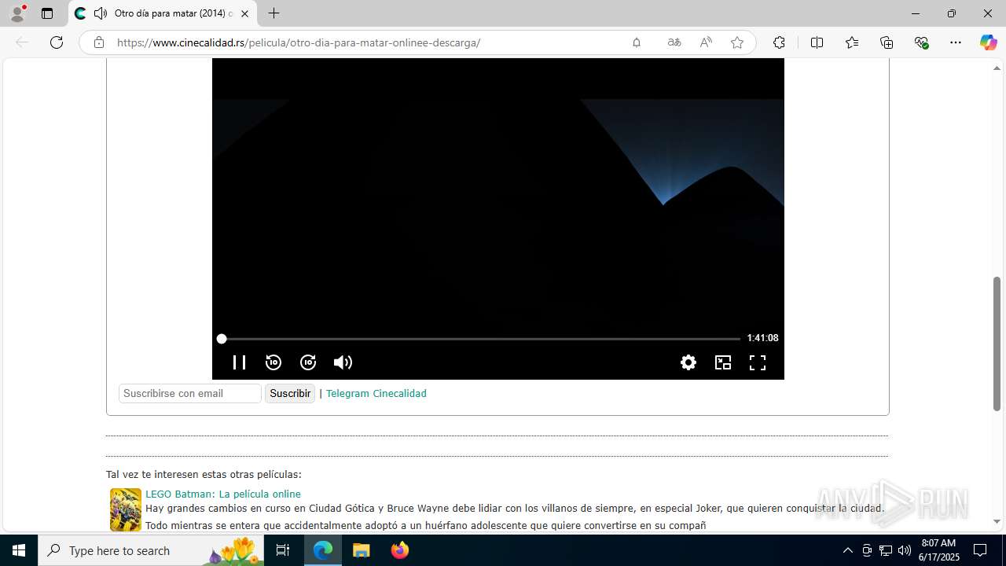The width and height of the screenshot is (1006, 566).
Task: Switch video player to fullscreen
Action: (758, 362)
